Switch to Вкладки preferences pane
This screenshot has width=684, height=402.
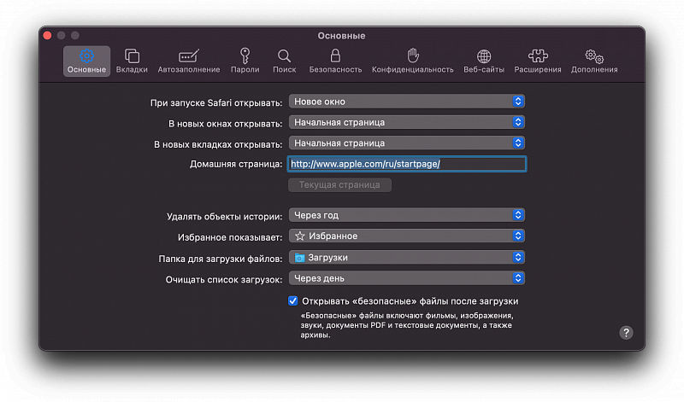(x=132, y=61)
